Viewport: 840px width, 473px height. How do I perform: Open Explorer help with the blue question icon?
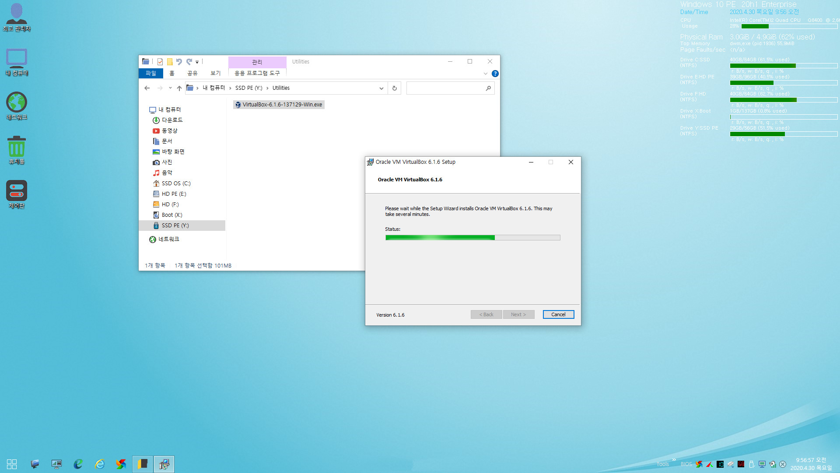tap(495, 74)
